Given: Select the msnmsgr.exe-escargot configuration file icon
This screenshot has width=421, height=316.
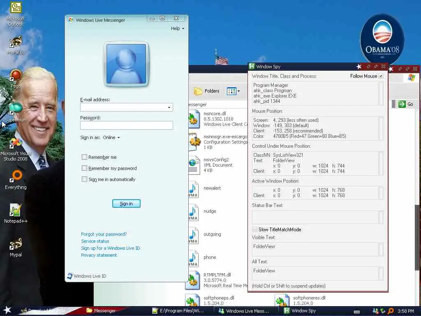Looking at the screenshot, I should tap(194, 142).
